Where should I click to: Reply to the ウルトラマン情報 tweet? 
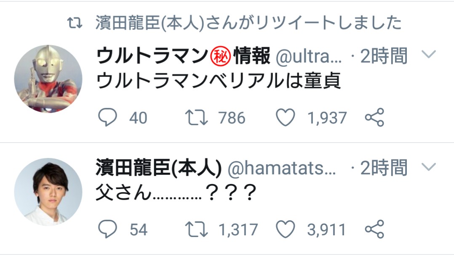tap(107, 118)
